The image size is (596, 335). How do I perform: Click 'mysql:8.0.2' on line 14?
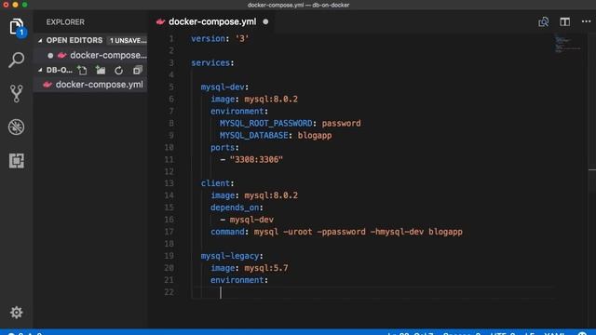271,195
